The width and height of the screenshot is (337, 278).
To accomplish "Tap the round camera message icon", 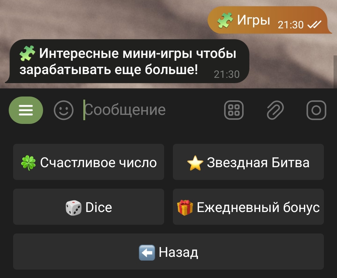I will click(x=316, y=110).
